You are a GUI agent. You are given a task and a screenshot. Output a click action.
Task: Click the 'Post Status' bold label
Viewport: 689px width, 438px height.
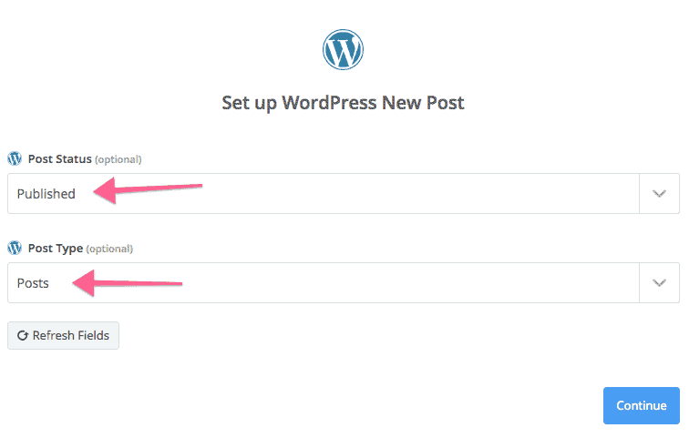pyautogui.click(x=60, y=158)
